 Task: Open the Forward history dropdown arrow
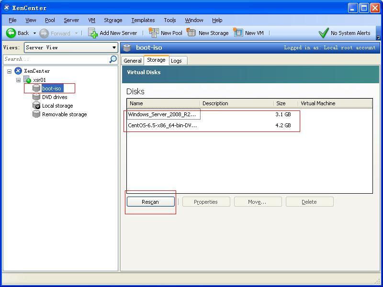coord(77,33)
